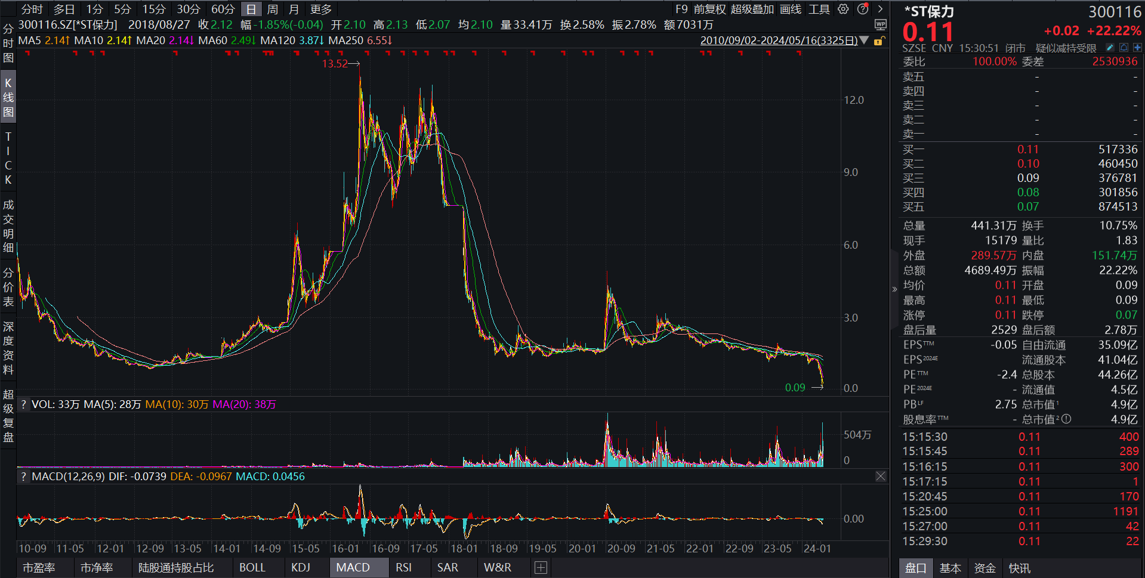Add a new indicator with plus box
This screenshot has height=578, width=1145.
click(x=541, y=568)
